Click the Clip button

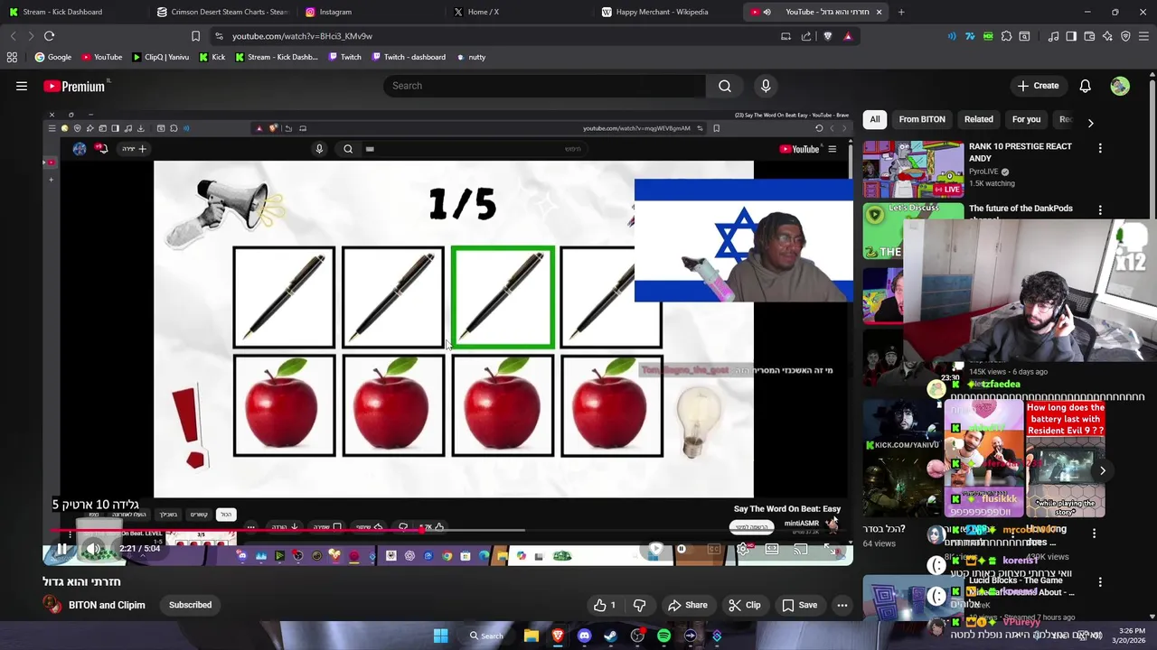745,605
